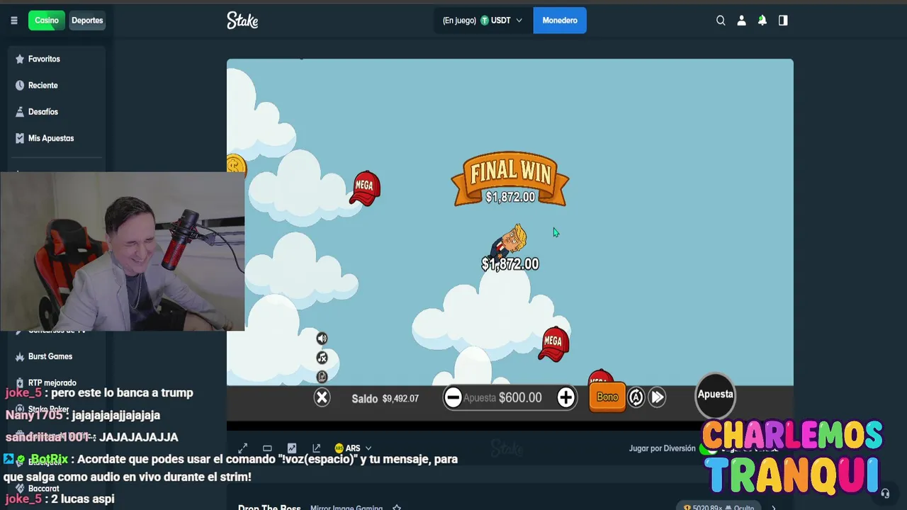Click the X button left of Saldo
Screen dimensions: 907x510
(x=322, y=397)
